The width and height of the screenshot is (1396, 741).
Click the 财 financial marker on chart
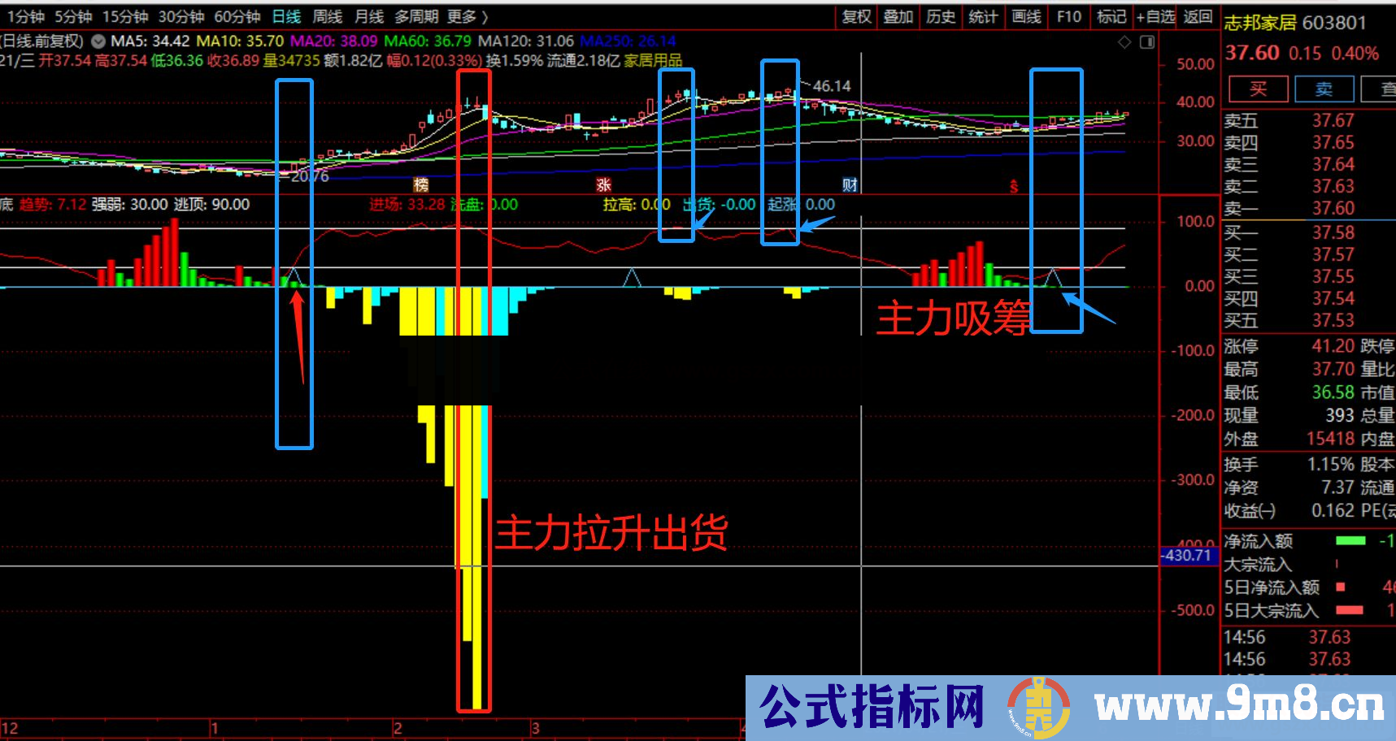tap(850, 184)
